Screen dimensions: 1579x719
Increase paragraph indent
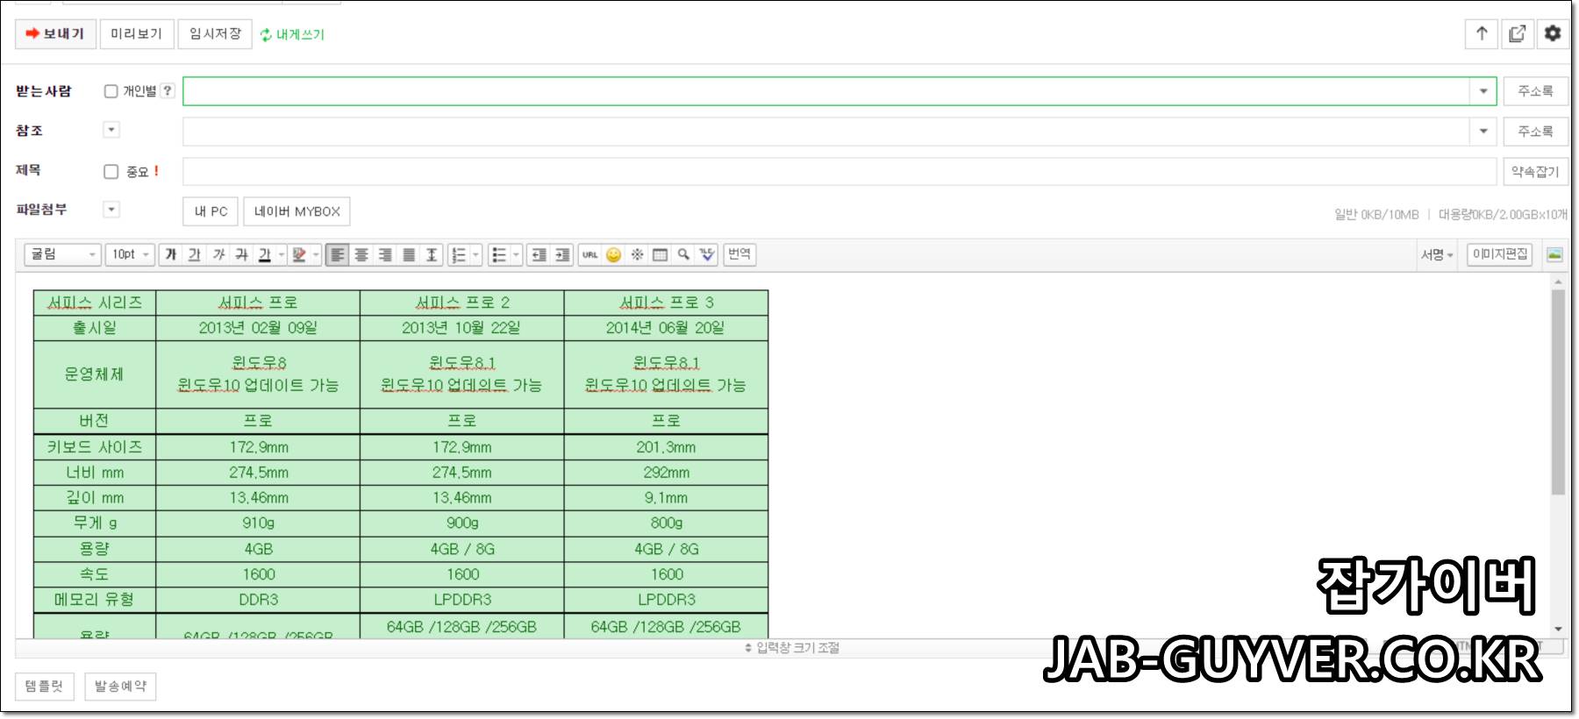click(x=562, y=254)
